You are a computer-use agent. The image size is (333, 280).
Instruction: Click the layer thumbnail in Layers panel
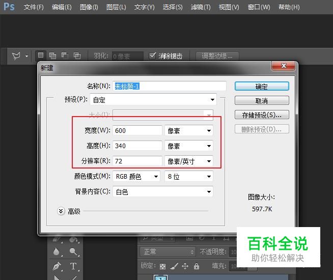(160, 277)
